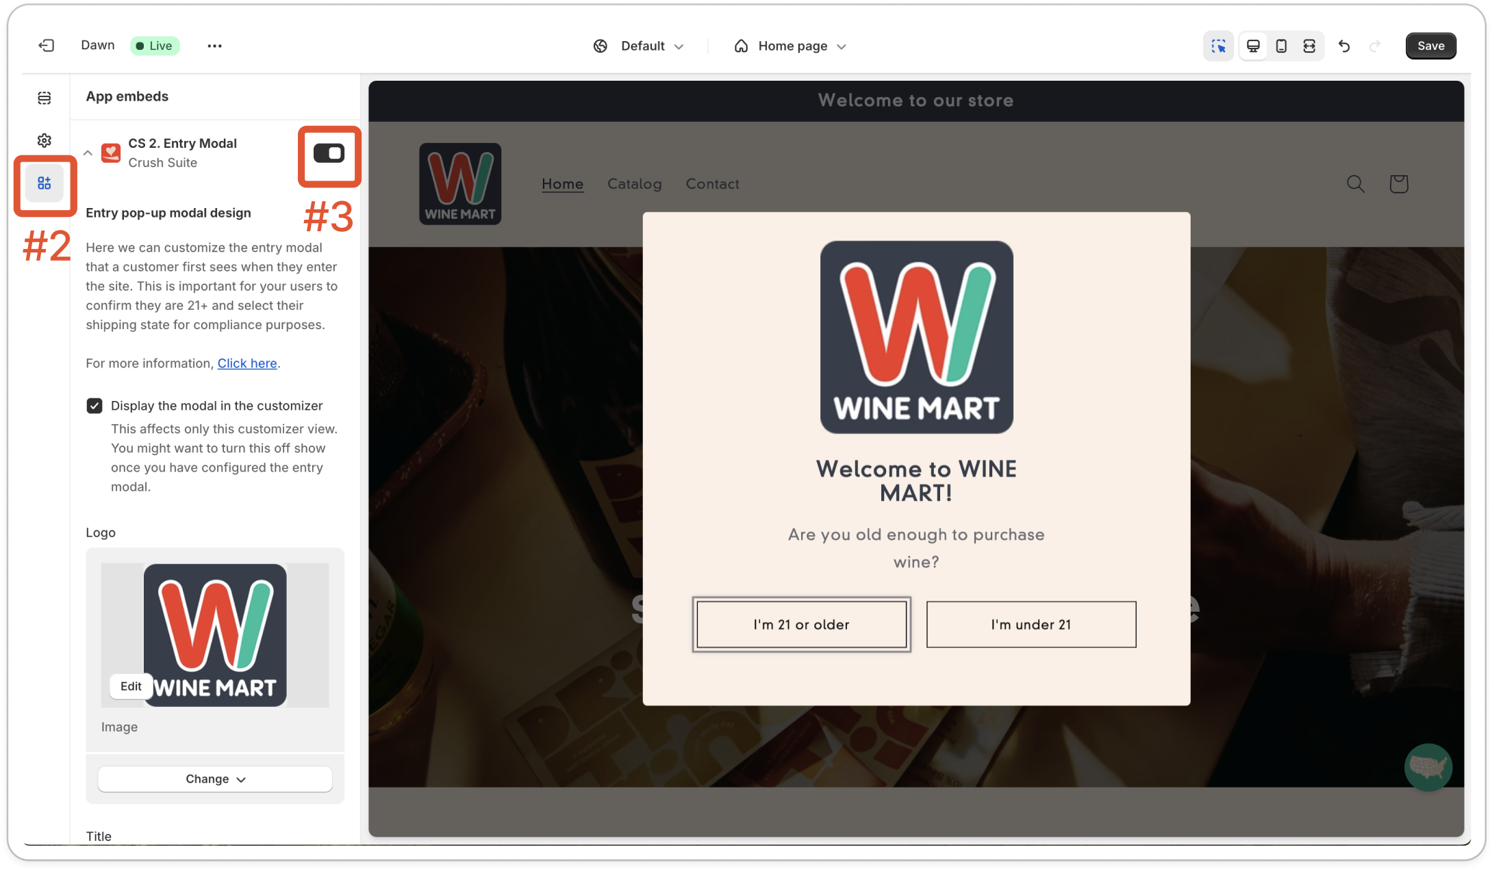Switch to desktop preview
Image resolution: width=1490 pixels, height=869 pixels.
[x=1253, y=46]
